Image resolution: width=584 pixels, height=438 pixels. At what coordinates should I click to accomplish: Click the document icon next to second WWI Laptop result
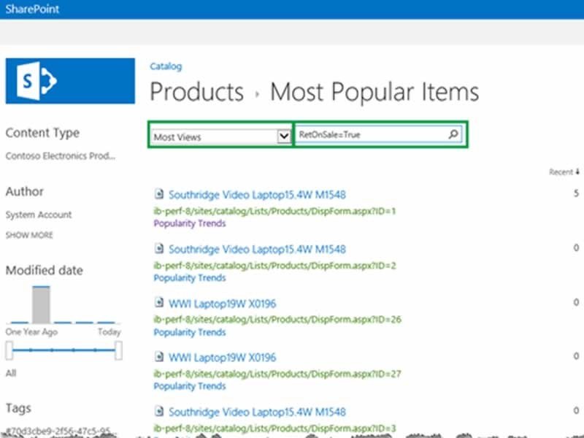coord(158,358)
